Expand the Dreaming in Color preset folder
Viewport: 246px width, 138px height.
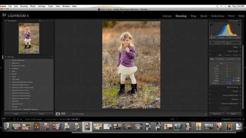click(10, 66)
